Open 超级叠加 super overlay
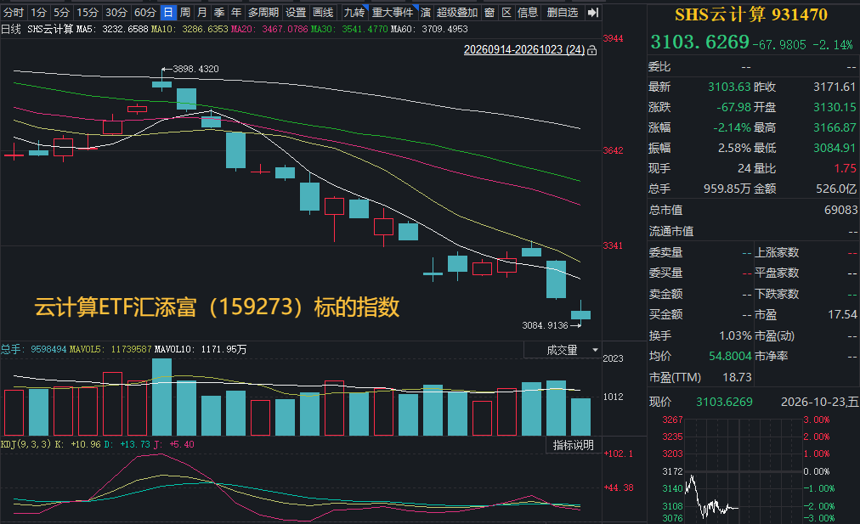 point(457,13)
